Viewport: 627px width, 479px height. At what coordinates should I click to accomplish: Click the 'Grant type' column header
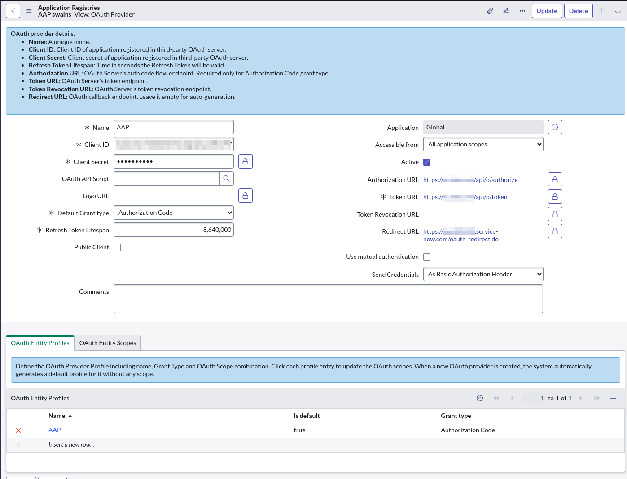[456, 416]
